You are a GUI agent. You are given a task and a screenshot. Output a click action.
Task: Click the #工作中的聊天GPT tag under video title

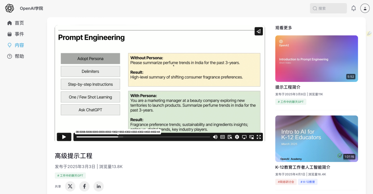(x=70, y=176)
